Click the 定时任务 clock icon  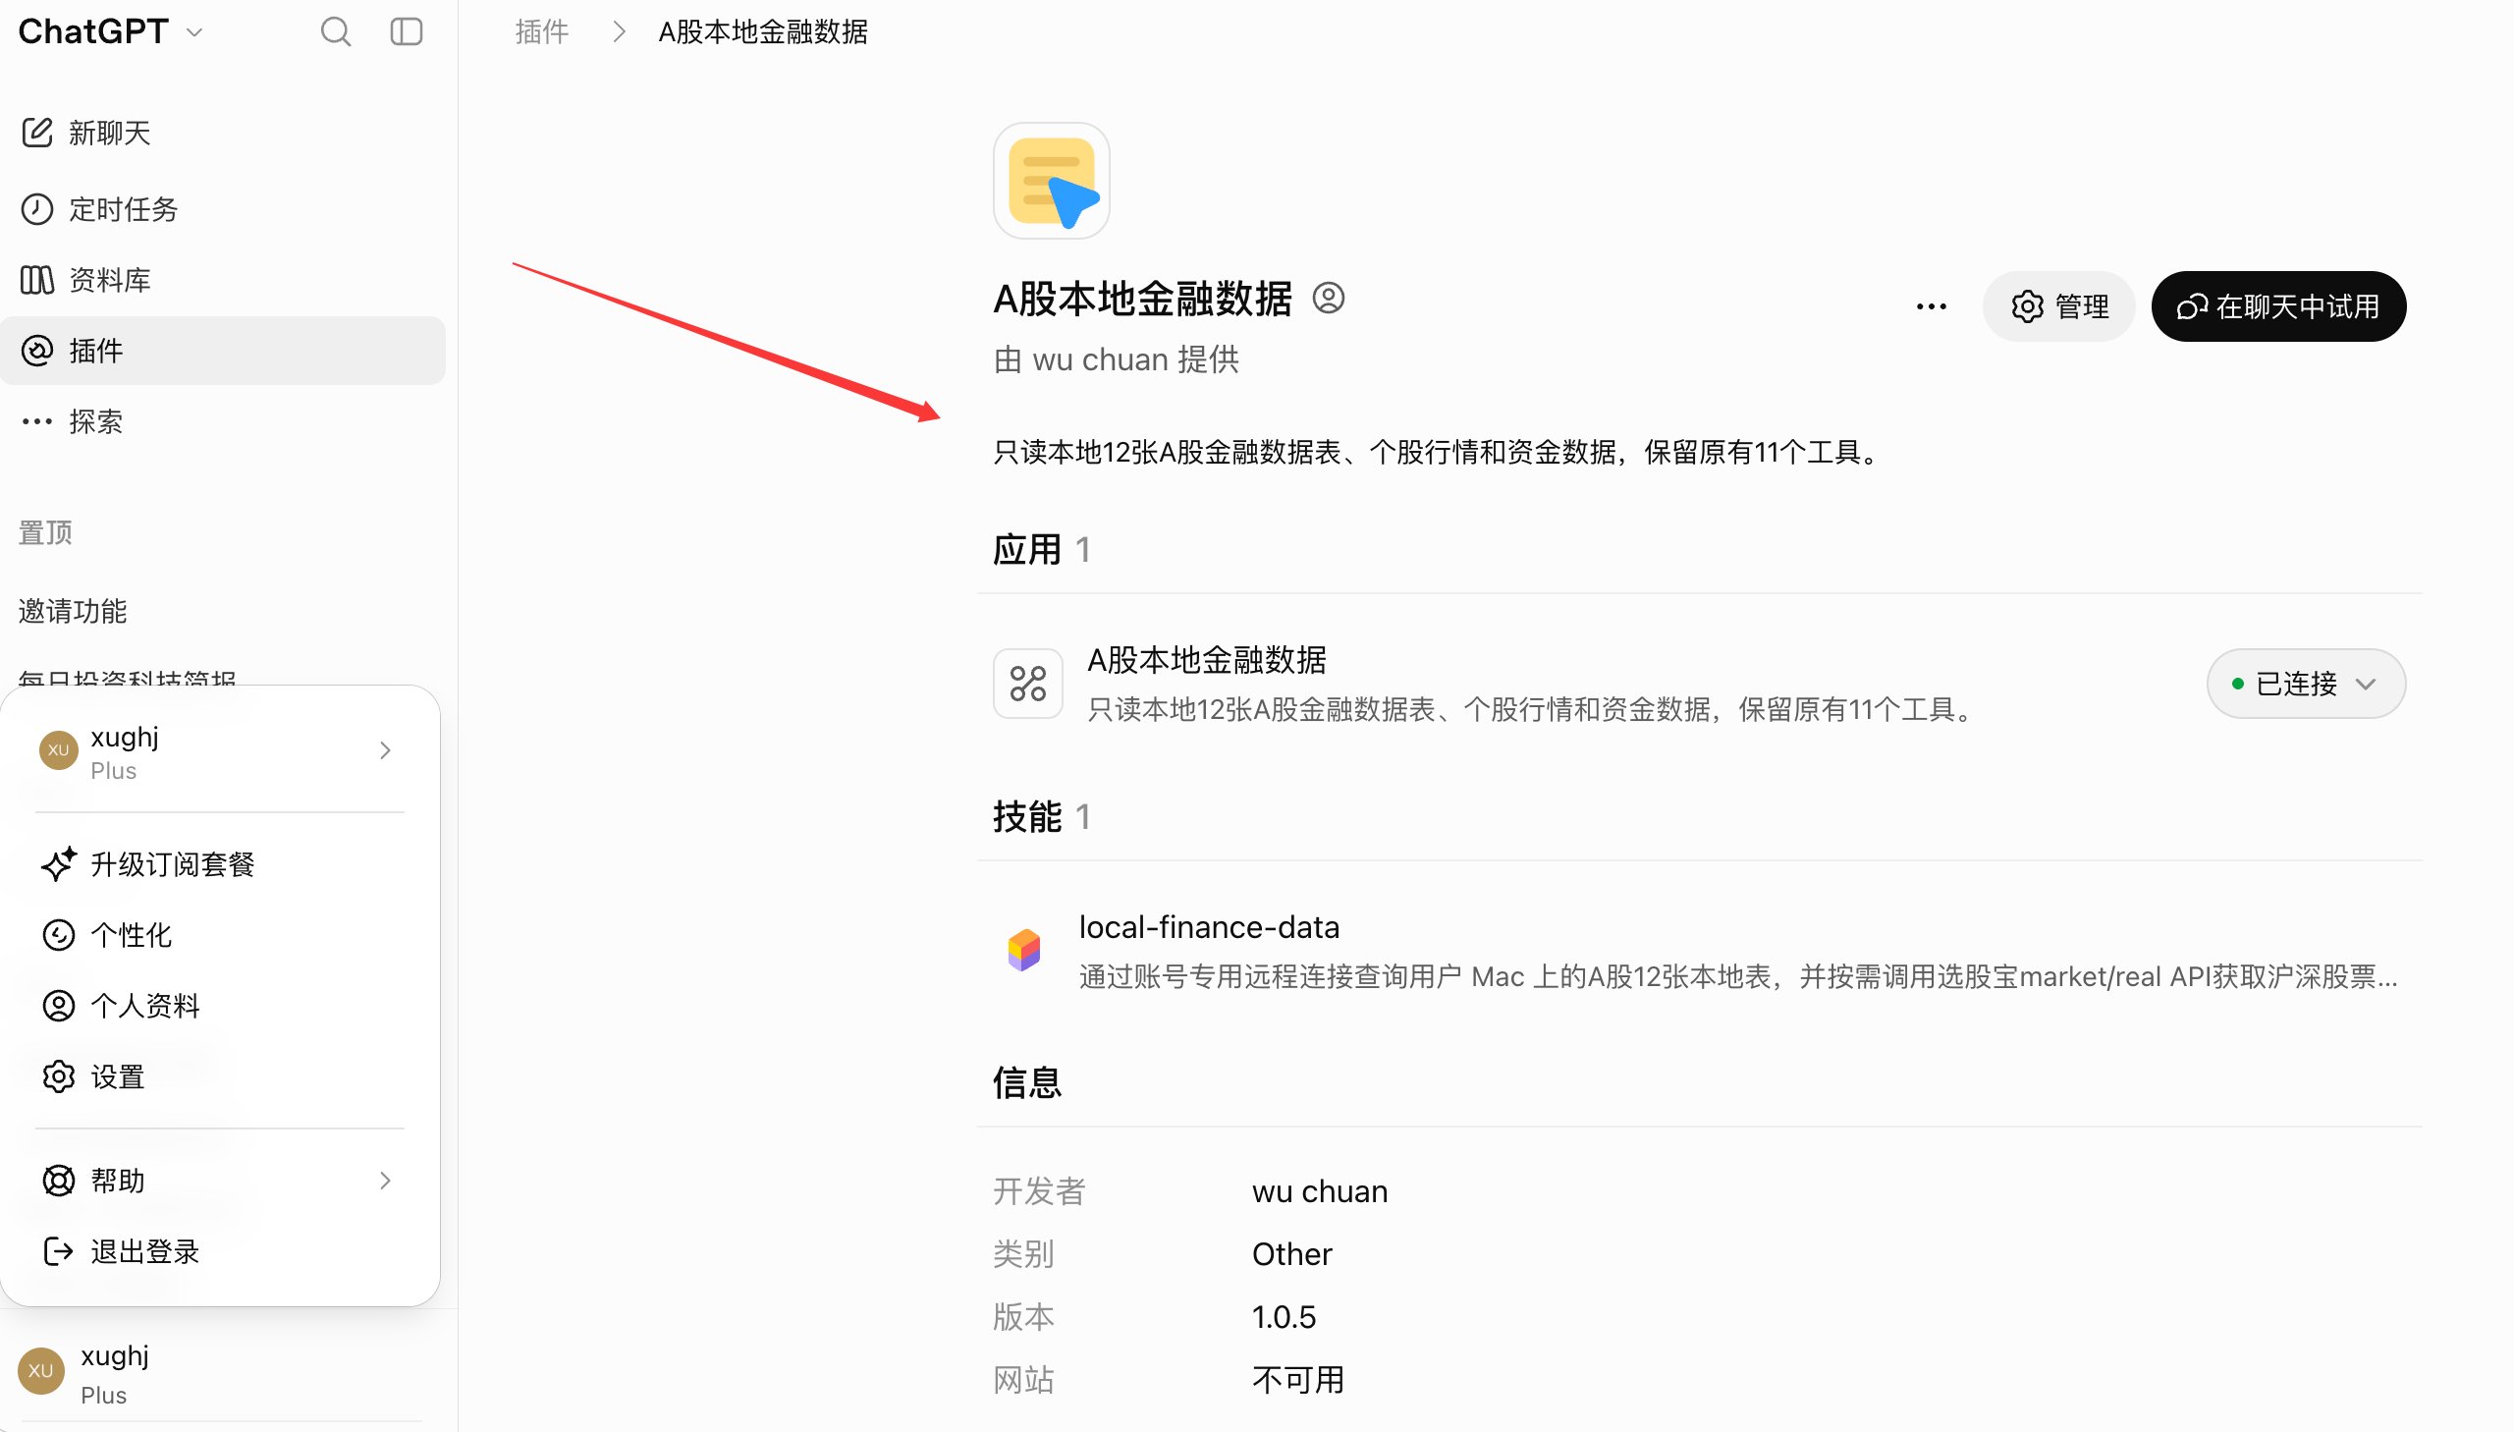[37, 209]
